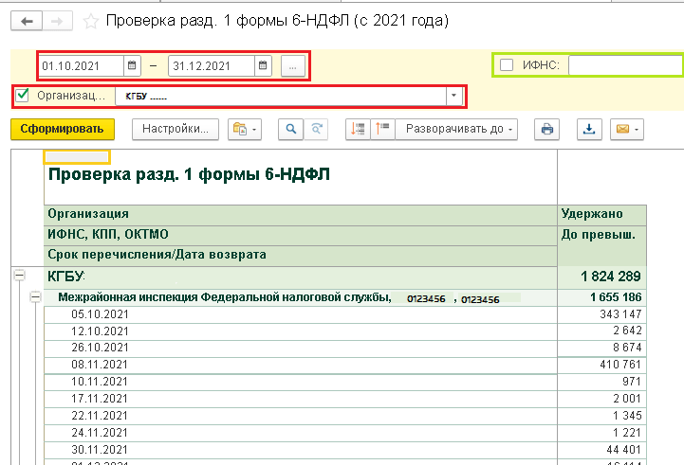The image size is (684, 465).
Task: Enable the ИФНС filter checkbox
Action: (507, 65)
